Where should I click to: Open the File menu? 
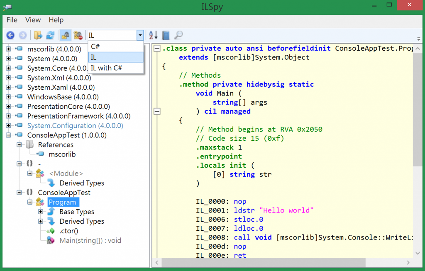[x=12, y=20]
